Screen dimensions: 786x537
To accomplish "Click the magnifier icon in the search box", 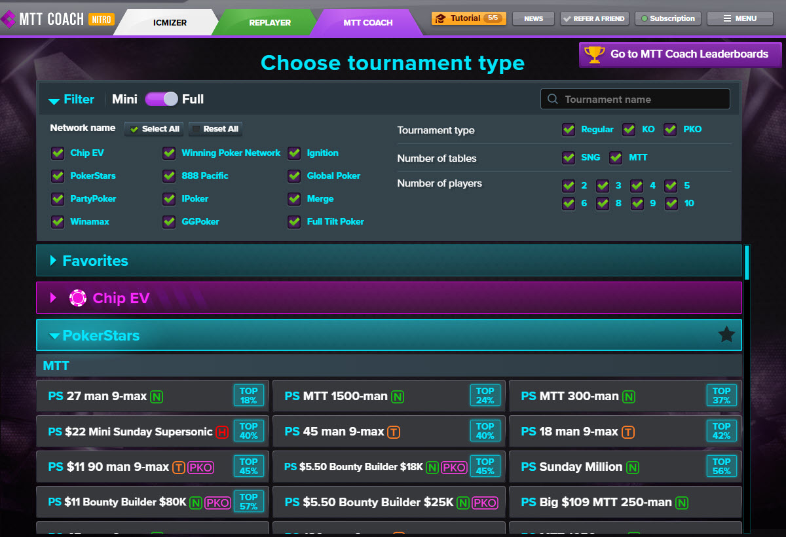I will coord(553,99).
